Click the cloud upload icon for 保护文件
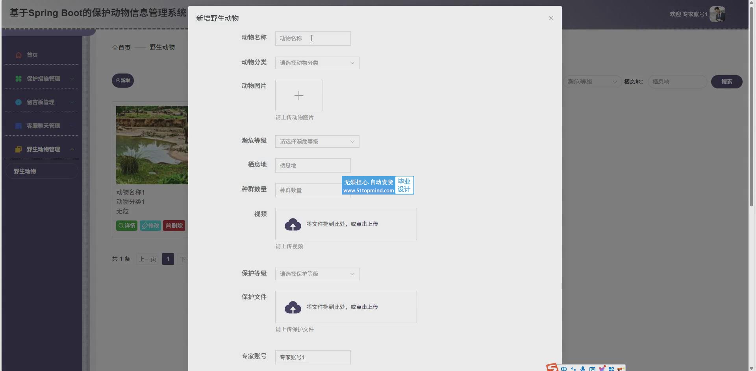Screen dimensions: 756x371 click(x=293, y=307)
